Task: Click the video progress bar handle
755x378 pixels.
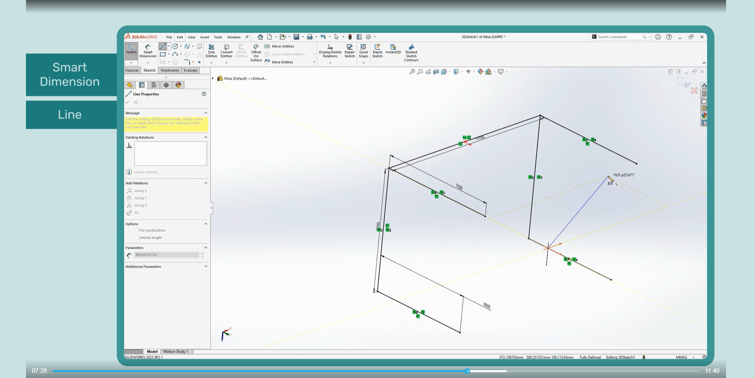Action: click(x=467, y=371)
